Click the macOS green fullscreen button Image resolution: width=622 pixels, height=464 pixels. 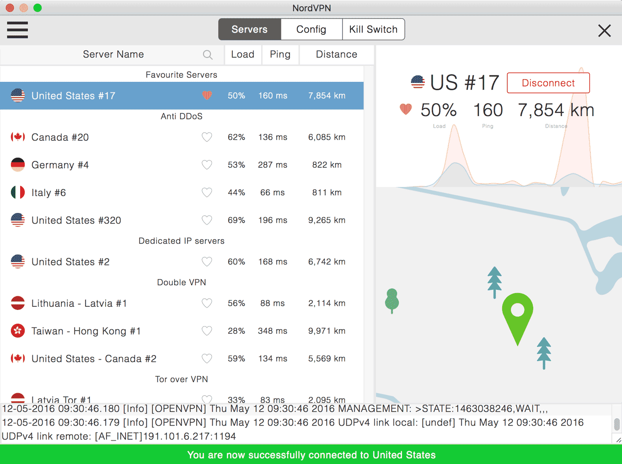38,8
